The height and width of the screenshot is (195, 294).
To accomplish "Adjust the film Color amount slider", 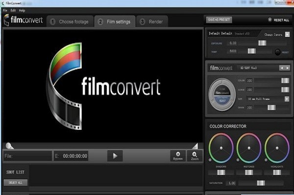I will 285,80.
